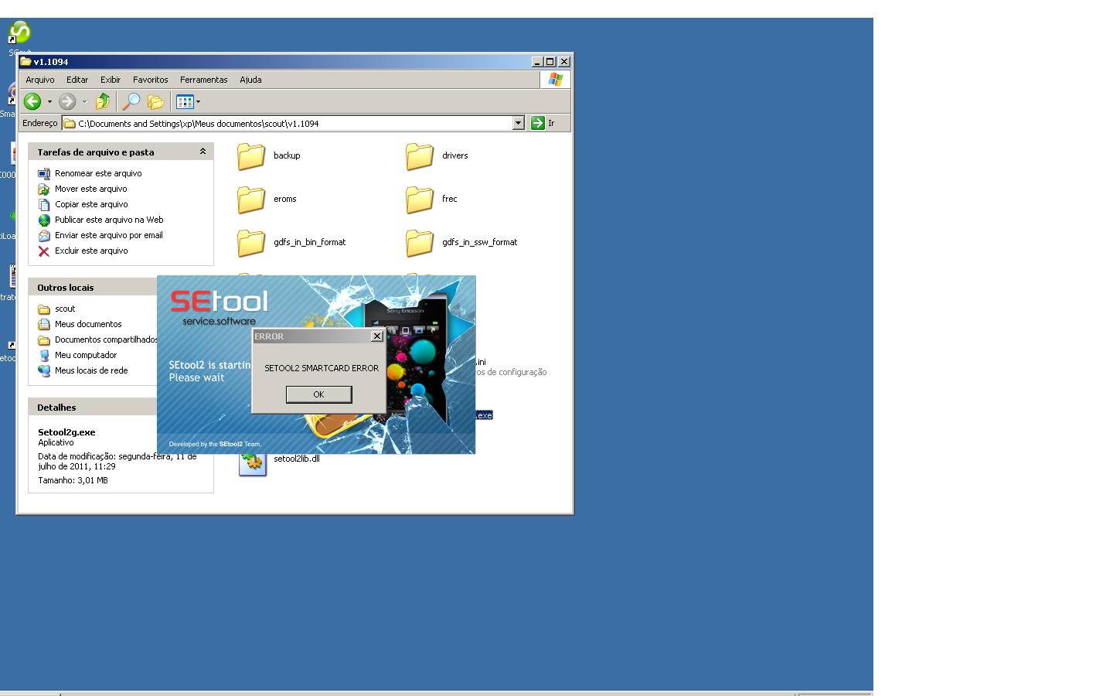Click the Windows flag logo in Explorer
1113x696 pixels.
point(556,80)
